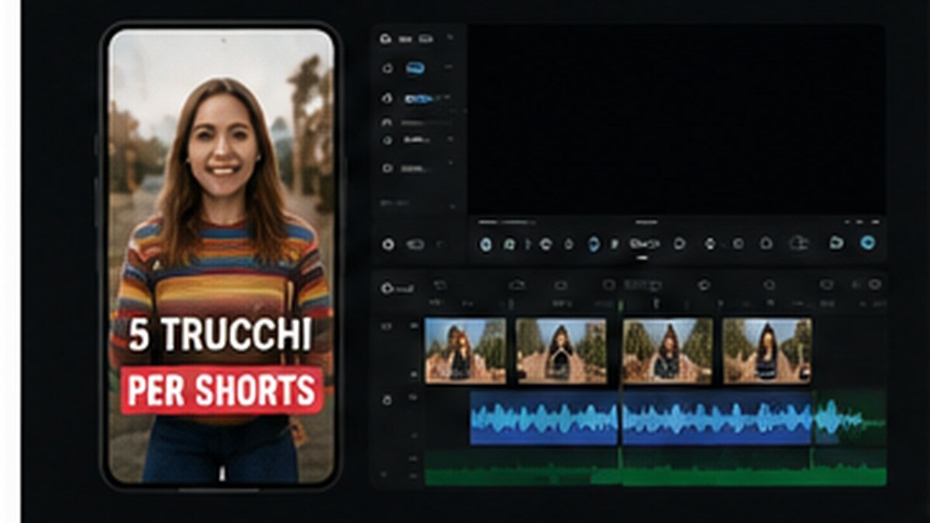Click the red PER SHORTS caption on phone

click(x=222, y=391)
